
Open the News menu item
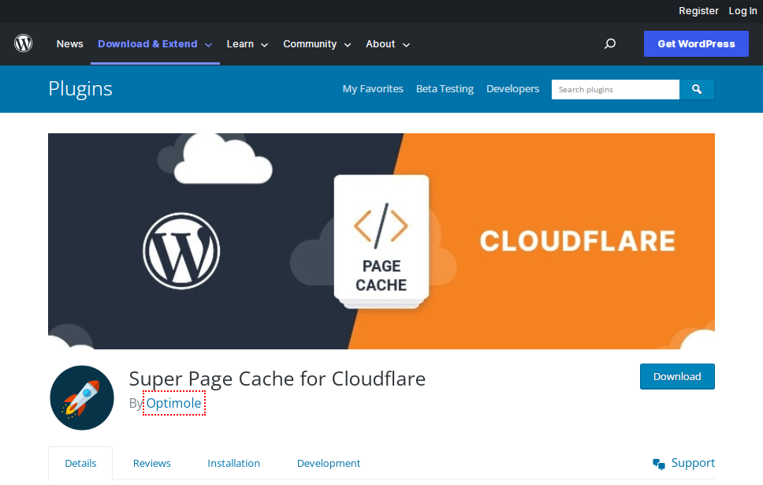(x=69, y=44)
